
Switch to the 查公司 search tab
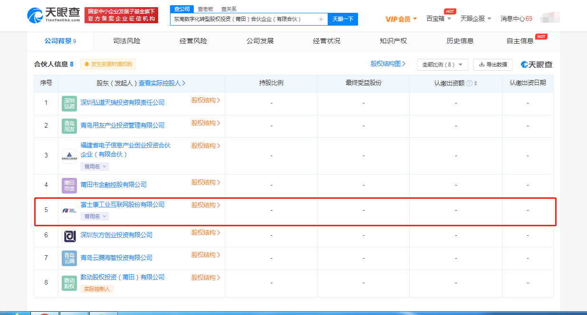tap(182, 9)
